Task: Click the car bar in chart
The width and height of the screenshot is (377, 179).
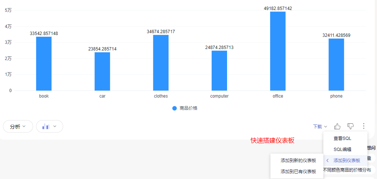Action: click(102, 71)
